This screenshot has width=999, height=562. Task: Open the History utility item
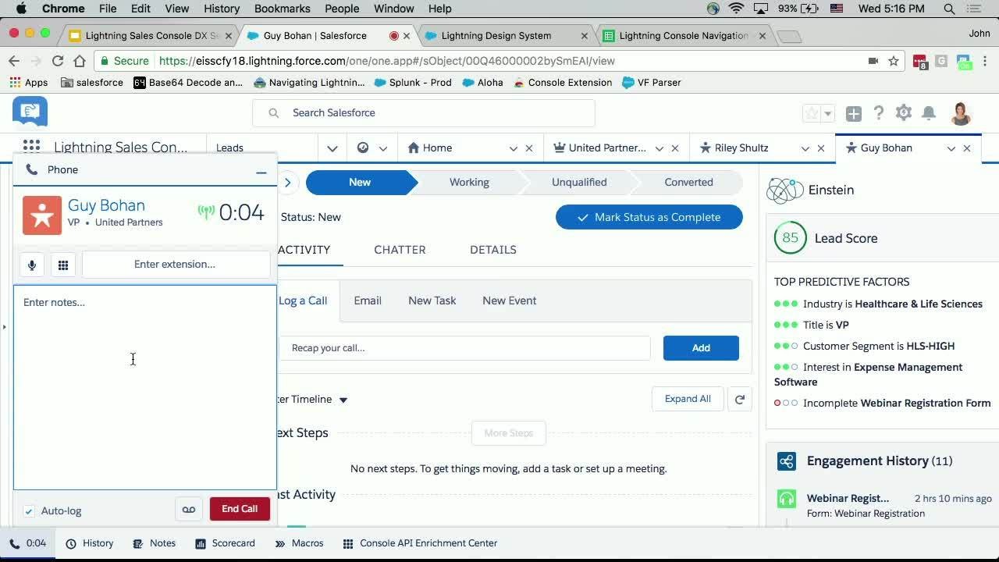90,543
